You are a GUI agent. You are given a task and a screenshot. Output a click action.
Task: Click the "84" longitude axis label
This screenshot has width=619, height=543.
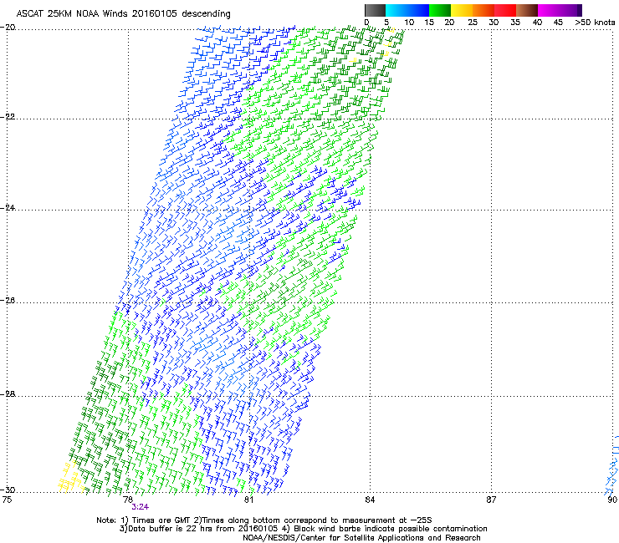point(370,500)
